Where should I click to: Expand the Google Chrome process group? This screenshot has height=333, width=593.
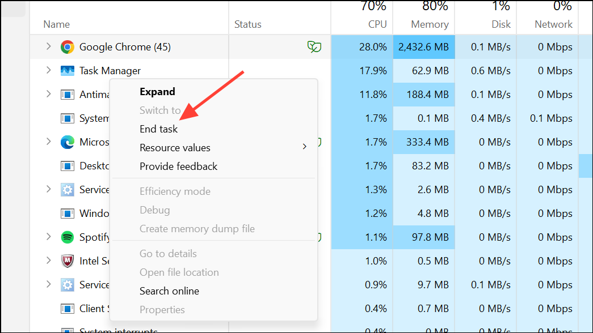click(49, 47)
